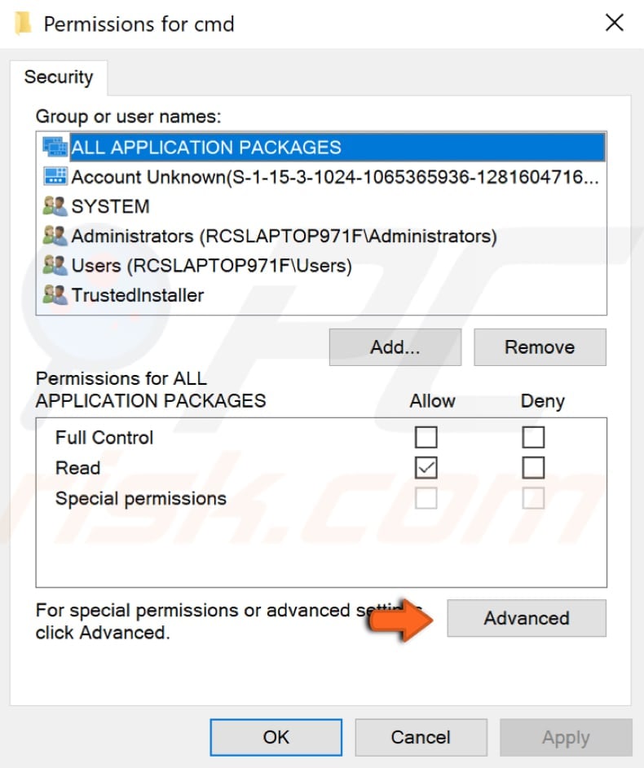
Task: Open Advanced security settings
Action: (526, 618)
